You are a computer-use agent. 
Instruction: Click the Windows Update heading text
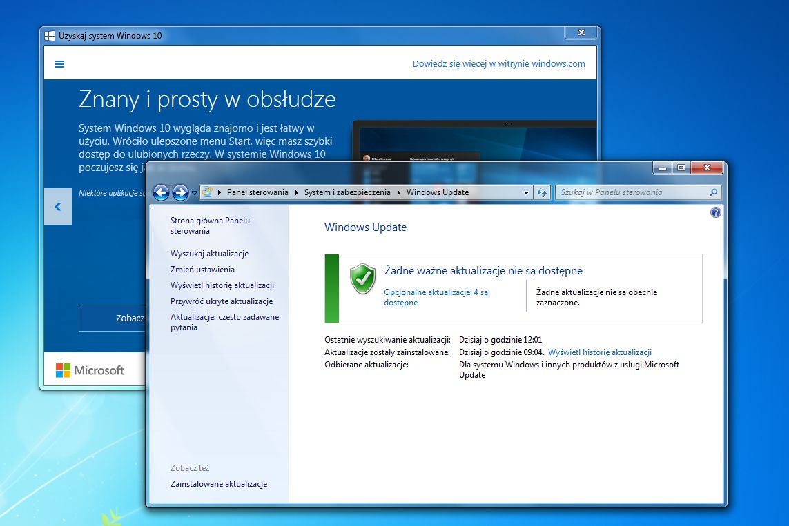(x=365, y=227)
